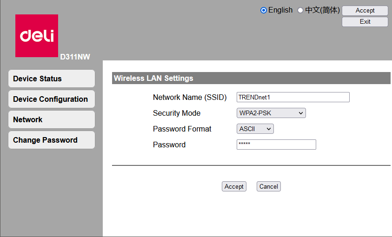Screen dimensions: 392x237
Task: Expand the Security Mode dropdown
Action: (271, 113)
